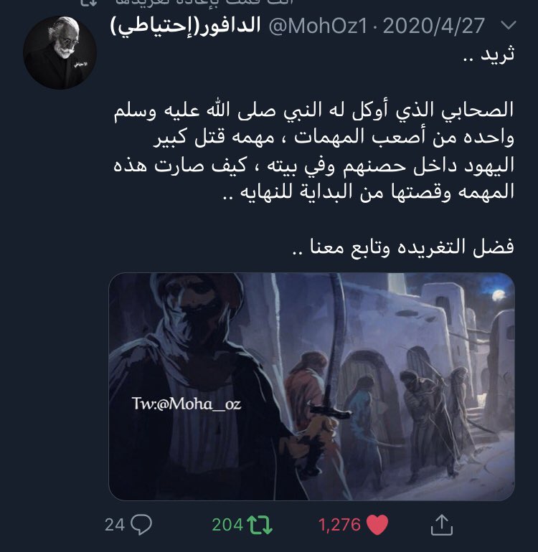Click the Tw:@Moha_oz watermark on image
538x552 pixels.
(187, 404)
